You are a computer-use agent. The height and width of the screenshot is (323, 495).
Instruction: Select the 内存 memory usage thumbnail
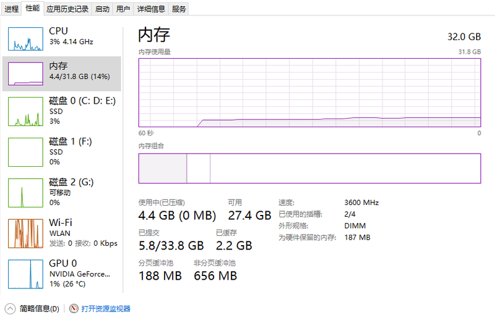(25, 73)
